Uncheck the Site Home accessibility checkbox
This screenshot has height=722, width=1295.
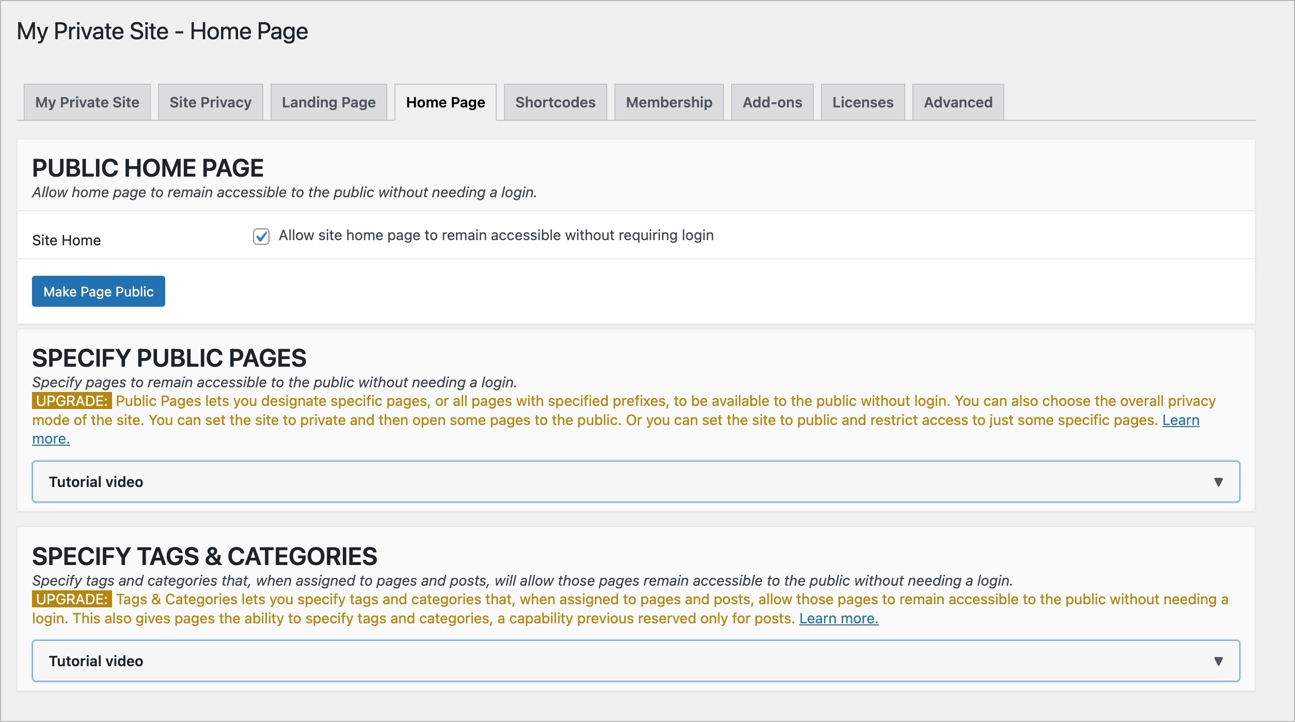[x=261, y=237]
